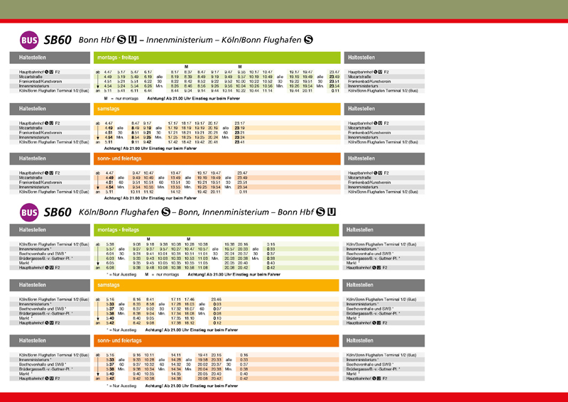Screen dimensions: 568x402
Task: Click the S-Bahn symbol ending the top route title
Action: (308, 40)
